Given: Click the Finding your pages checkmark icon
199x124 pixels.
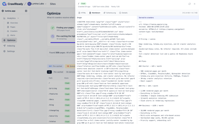Looking at the screenshot, I should (x=53, y=28).
